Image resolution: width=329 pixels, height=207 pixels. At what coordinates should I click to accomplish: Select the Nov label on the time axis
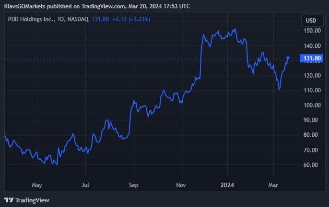point(181,184)
